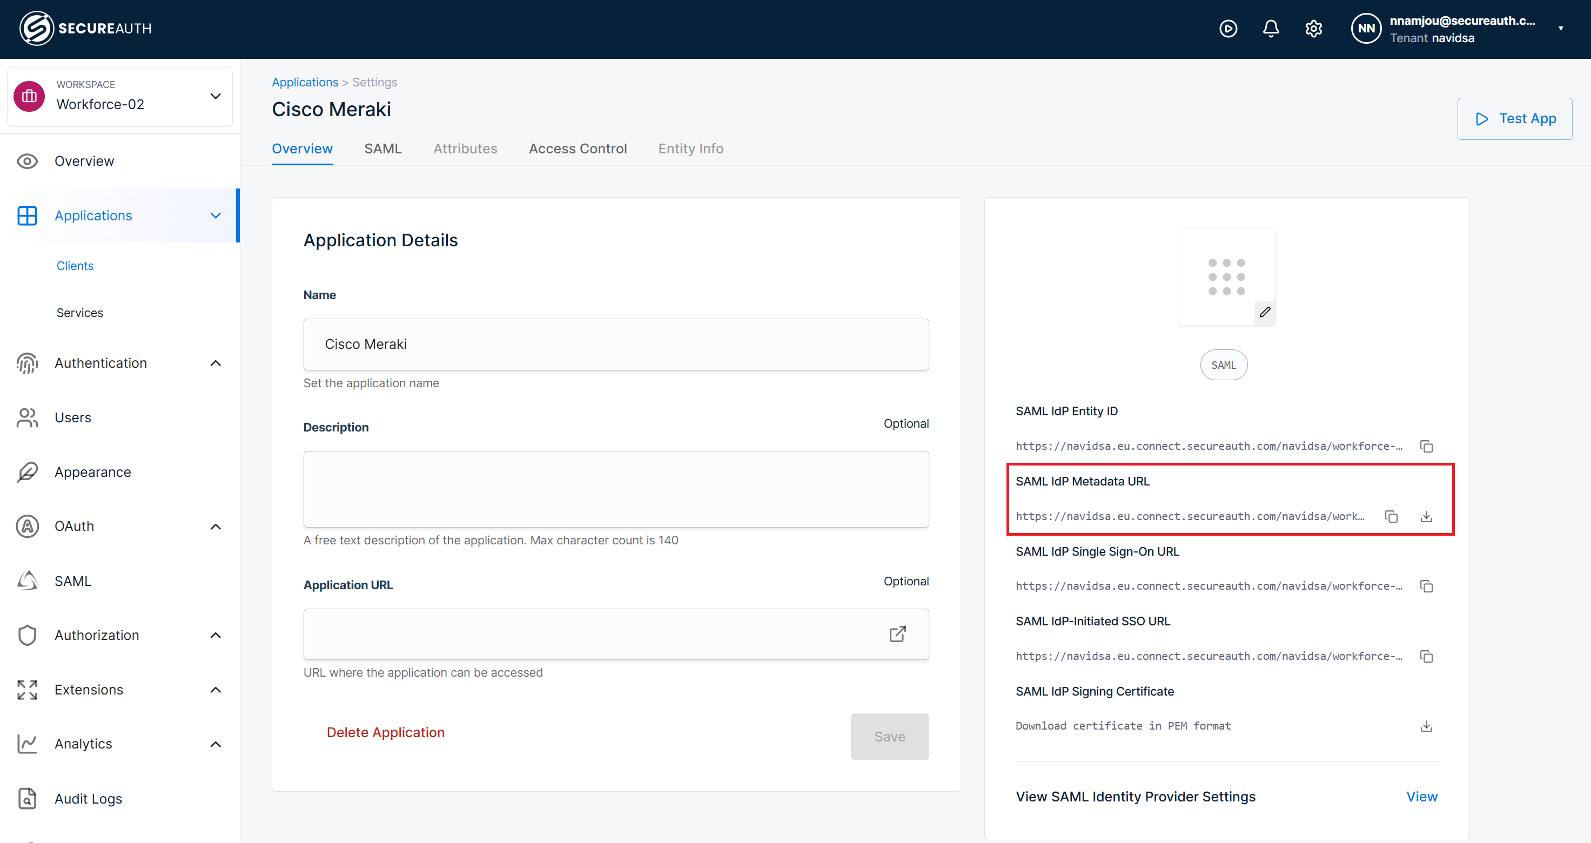Toggle the Analytics section chevron
This screenshot has width=1591, height=843.
(x=216, y=744)
